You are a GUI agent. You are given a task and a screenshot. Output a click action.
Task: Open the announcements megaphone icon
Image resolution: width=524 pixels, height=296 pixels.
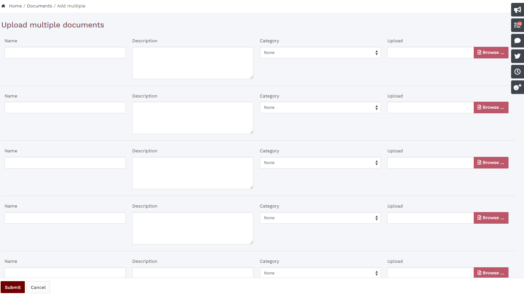517,10
